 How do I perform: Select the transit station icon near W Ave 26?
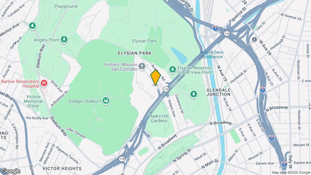coord(254,39)
